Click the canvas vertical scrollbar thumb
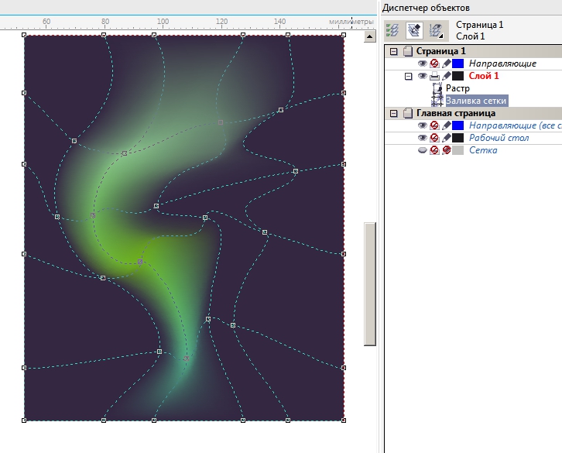 tap(370, 284)
